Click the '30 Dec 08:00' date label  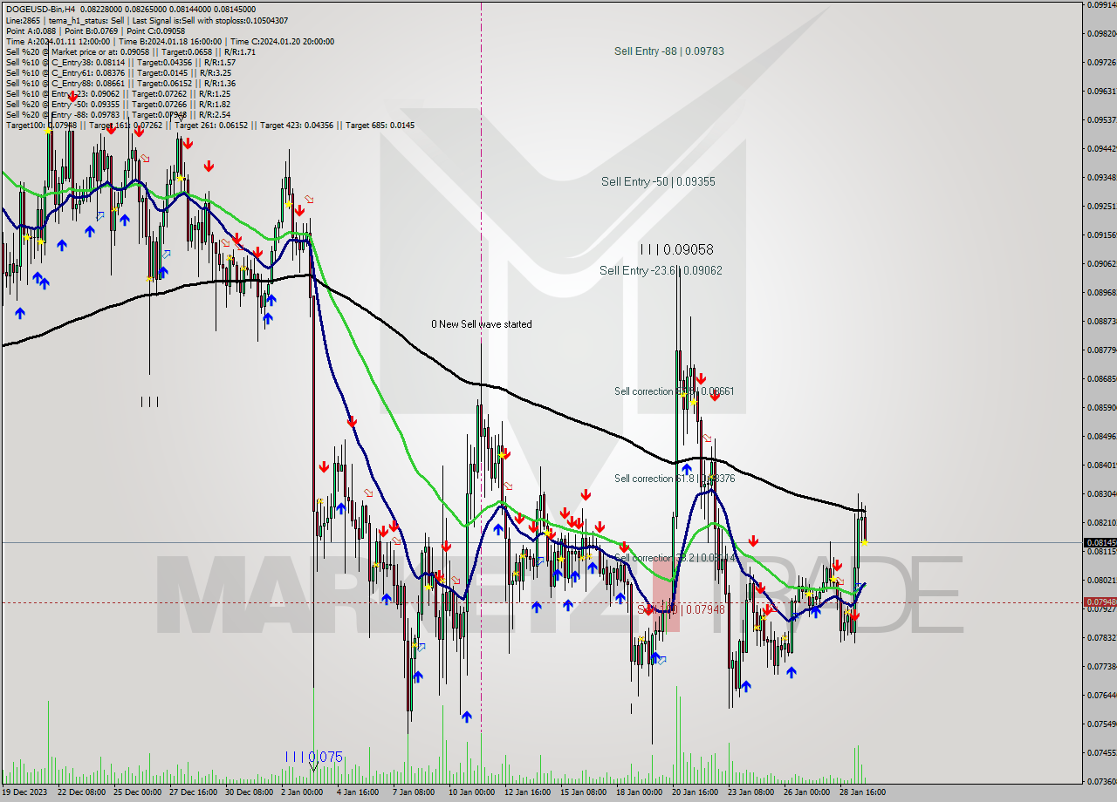click(x=249, y=792)
